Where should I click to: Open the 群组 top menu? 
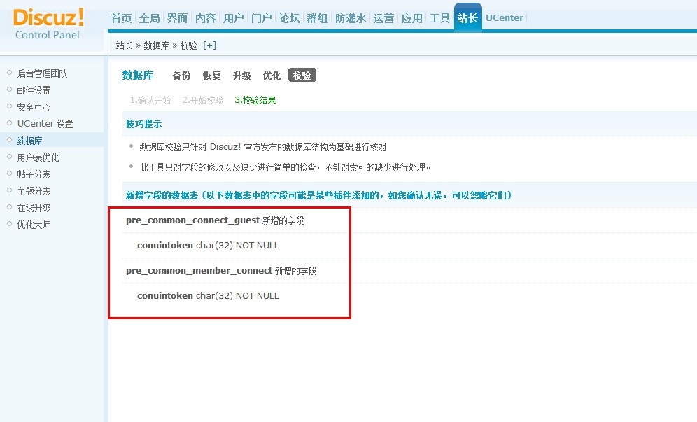[x=317, y=18]
